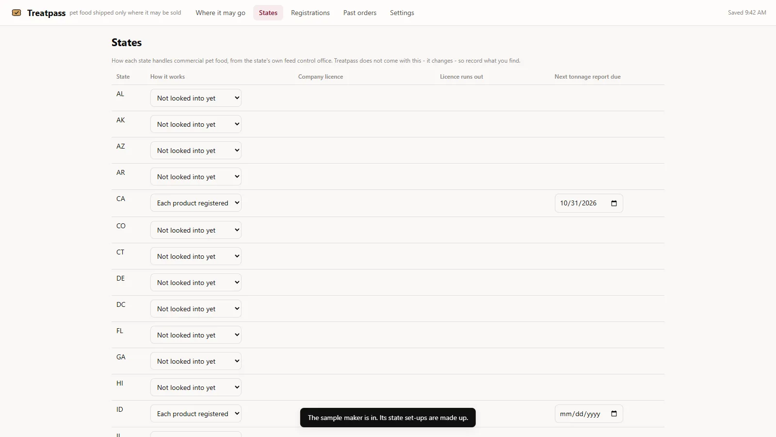This screenshot has width=776, height=437.
Task: Expand the CO How it works dropdown
Action: (196, 230)
